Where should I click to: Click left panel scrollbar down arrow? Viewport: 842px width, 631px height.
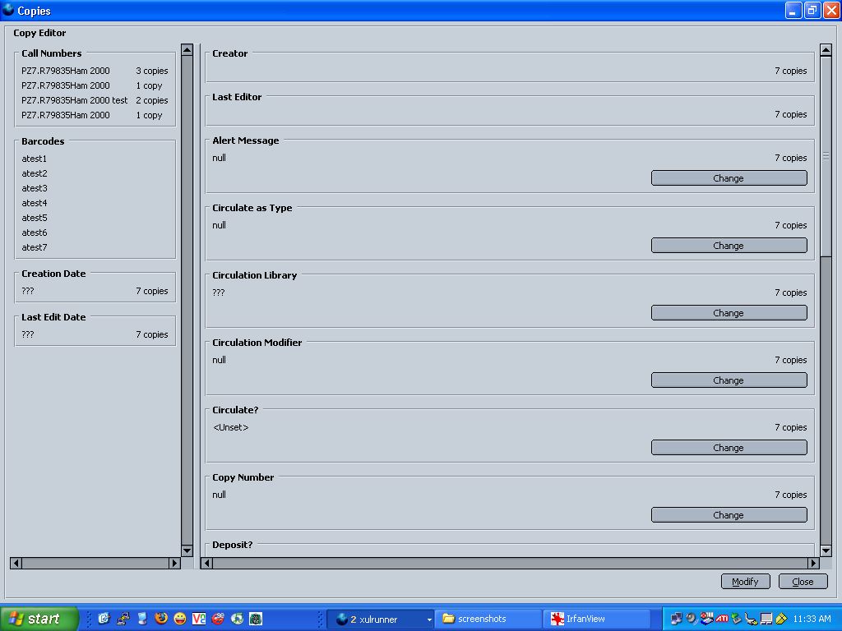click(x=187, y=550)
